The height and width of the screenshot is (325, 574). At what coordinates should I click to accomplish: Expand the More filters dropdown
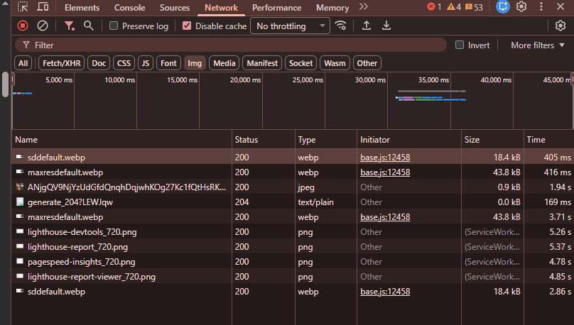[x=537, y=45]
